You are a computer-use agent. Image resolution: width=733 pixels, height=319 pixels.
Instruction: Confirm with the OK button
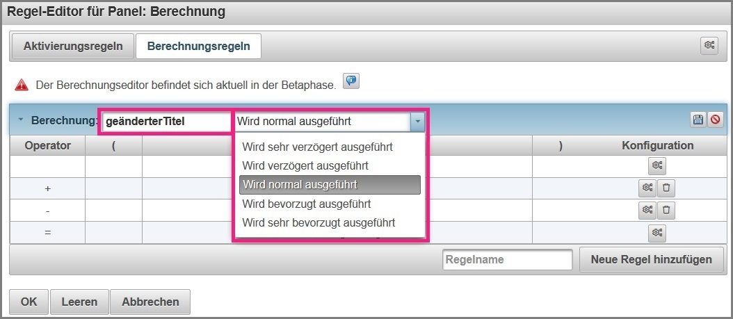pos(29,302)
